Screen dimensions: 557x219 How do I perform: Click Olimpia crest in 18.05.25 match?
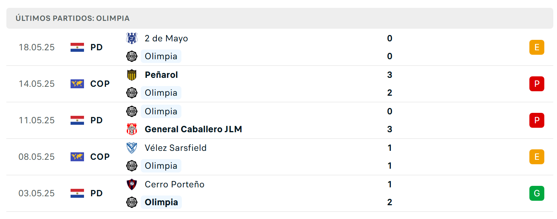pos(132,56)
